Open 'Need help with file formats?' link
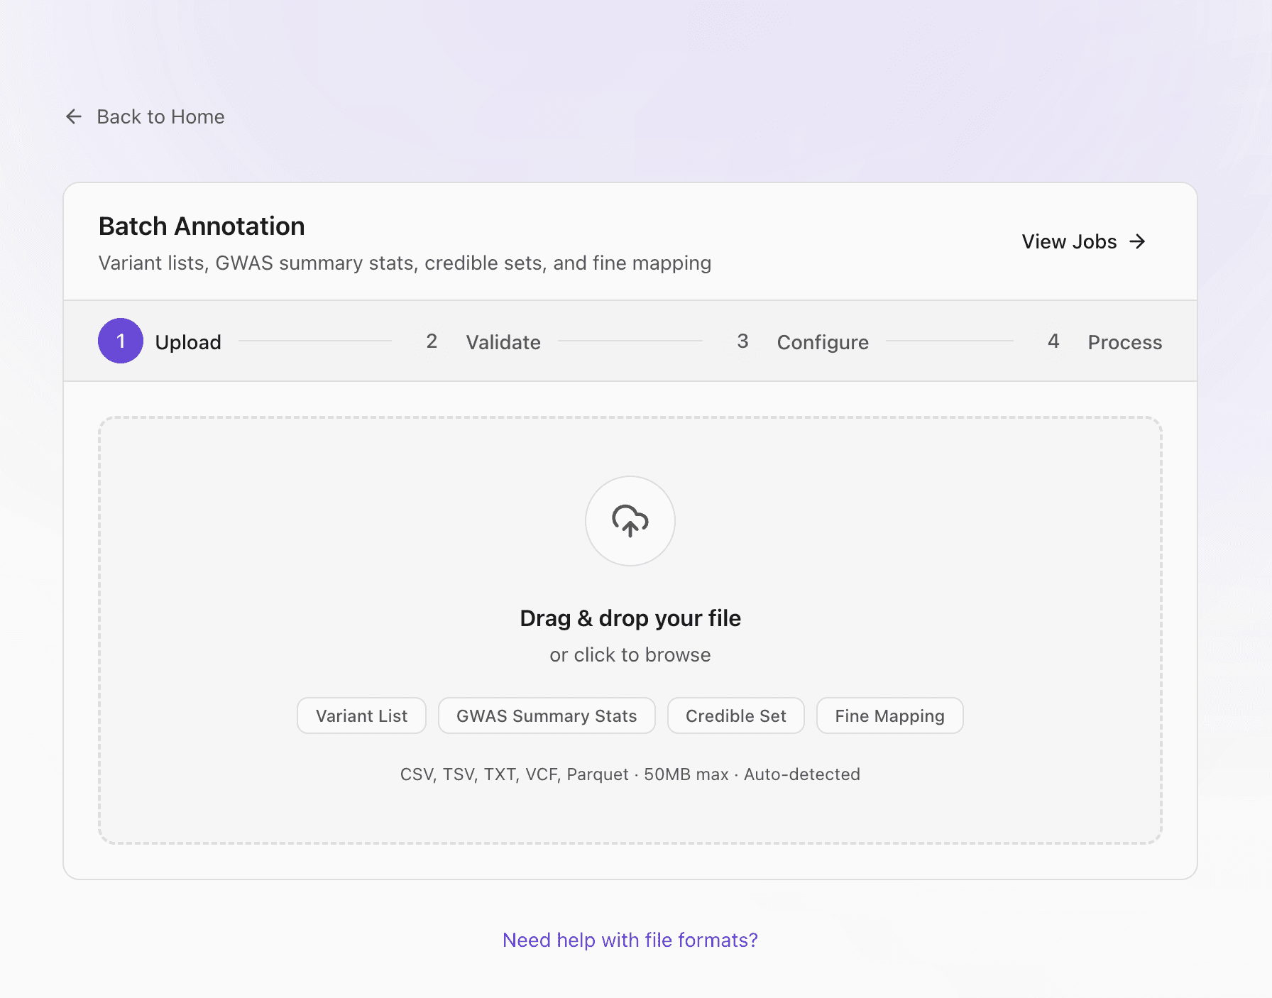This screenshot has width=1272, height=998. coord(630,940)
